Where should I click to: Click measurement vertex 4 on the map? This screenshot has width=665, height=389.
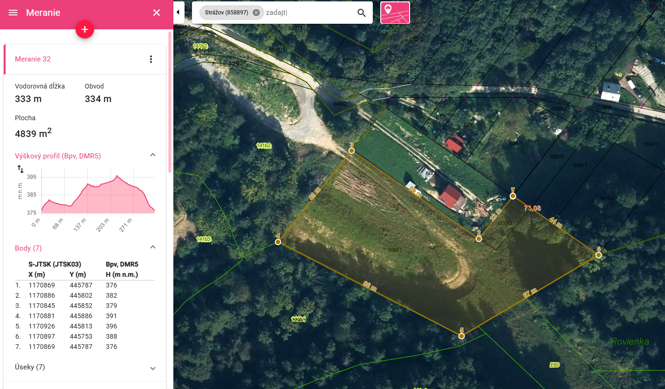[x=278, y=242]
